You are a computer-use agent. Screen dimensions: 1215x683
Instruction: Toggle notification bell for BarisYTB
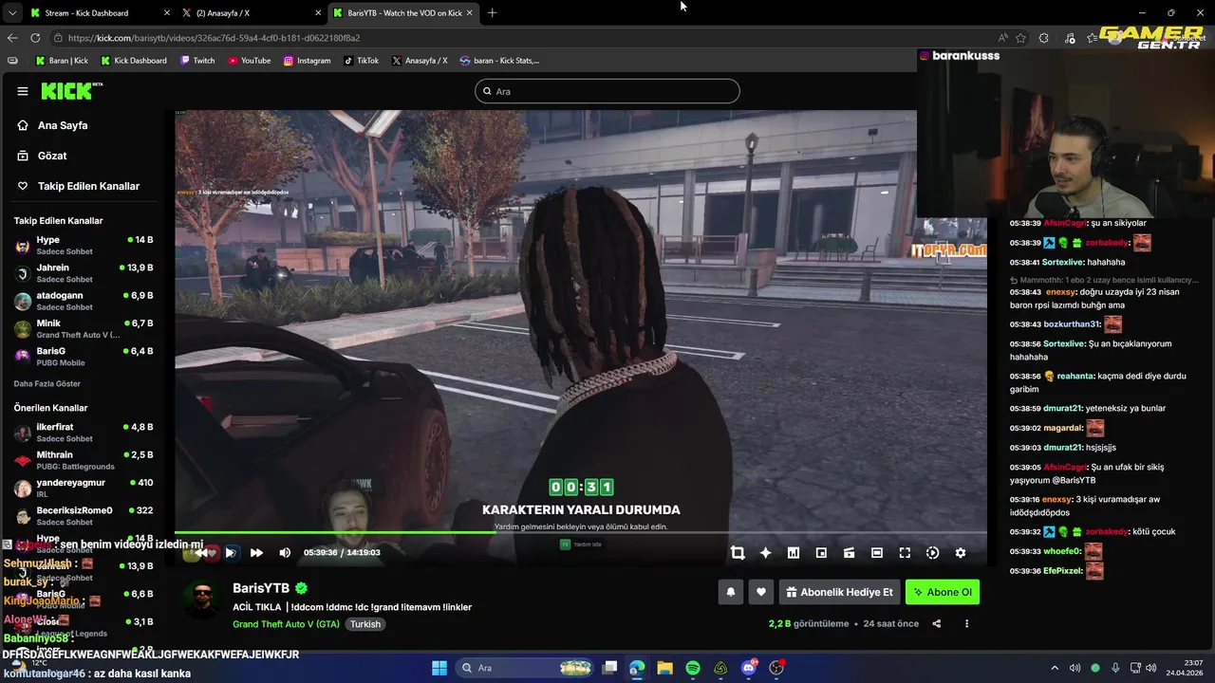pos(731,592)
